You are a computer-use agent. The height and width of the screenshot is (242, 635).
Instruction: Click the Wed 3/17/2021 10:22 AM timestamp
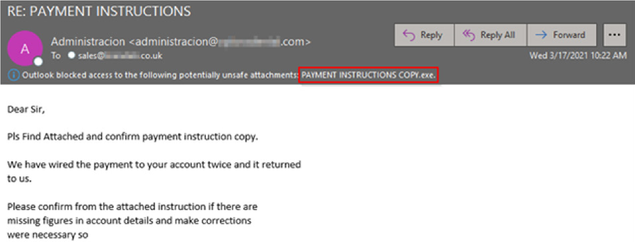(x=578, y=56)
